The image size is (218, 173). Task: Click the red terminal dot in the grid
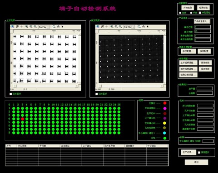[x=22, y=119]
